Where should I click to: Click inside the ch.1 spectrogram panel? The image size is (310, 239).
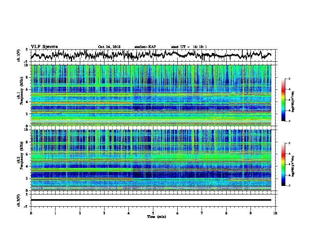(151, 95)
